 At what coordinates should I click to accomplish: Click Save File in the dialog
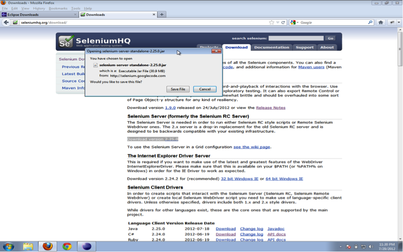(178, 89)
